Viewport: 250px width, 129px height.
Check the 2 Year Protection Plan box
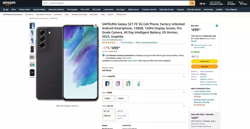tap(192, 91)
